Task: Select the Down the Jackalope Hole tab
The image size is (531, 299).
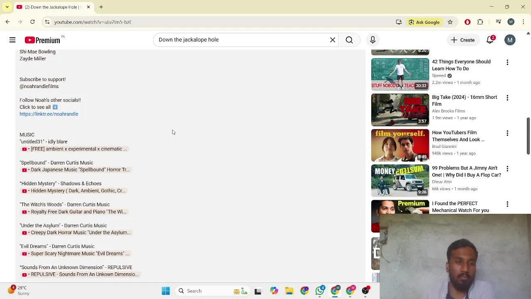Action: pos(53,7)
